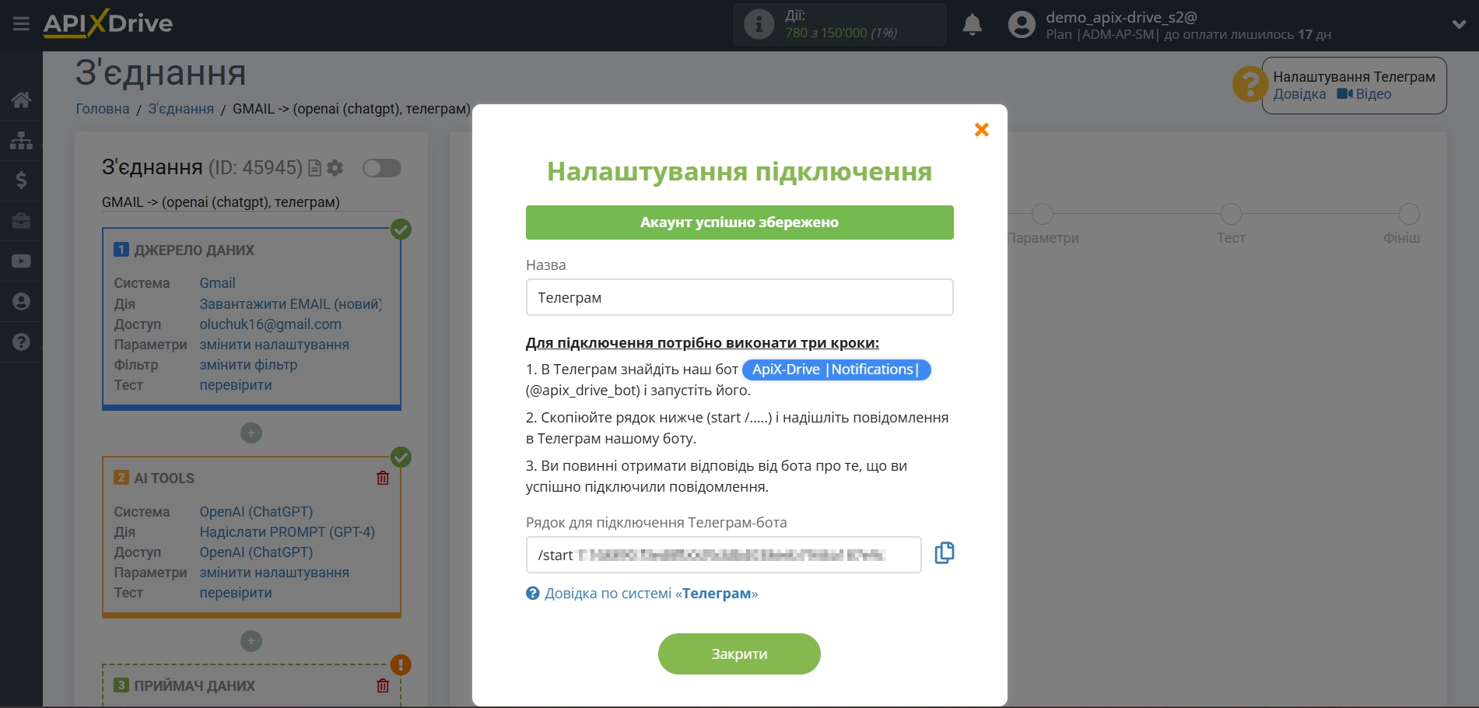The image size is (1479, 708).
Task: Click перевірити in AI TOOLS block
Action: (236, 593)
